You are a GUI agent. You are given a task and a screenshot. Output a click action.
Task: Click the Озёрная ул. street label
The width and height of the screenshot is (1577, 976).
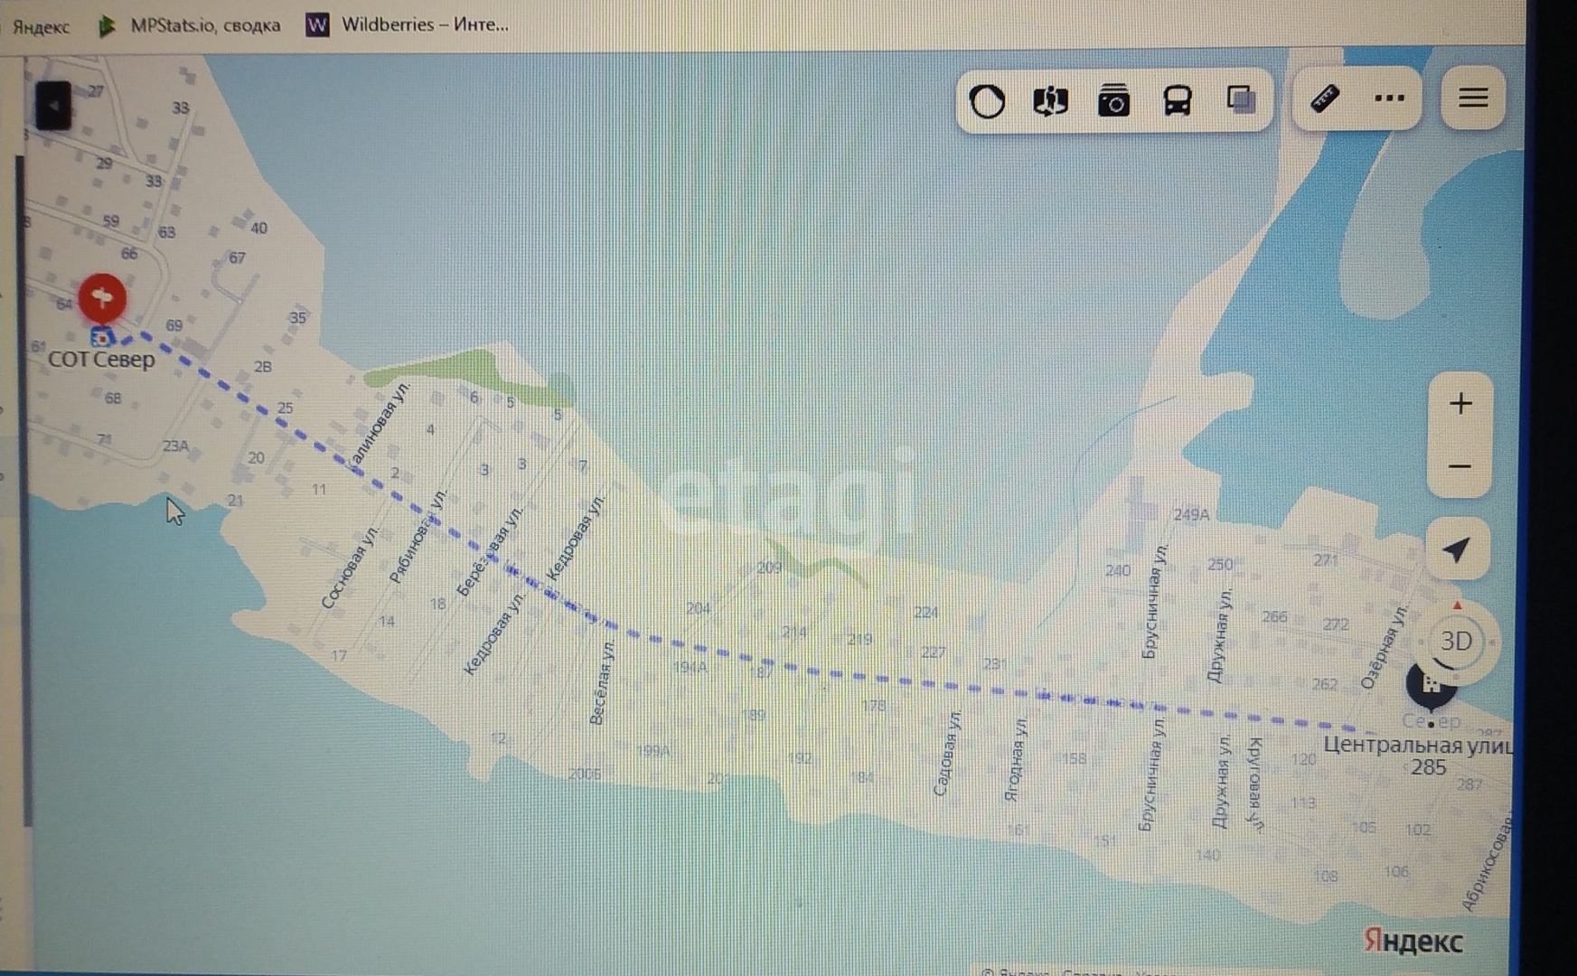click(1385, 647)
